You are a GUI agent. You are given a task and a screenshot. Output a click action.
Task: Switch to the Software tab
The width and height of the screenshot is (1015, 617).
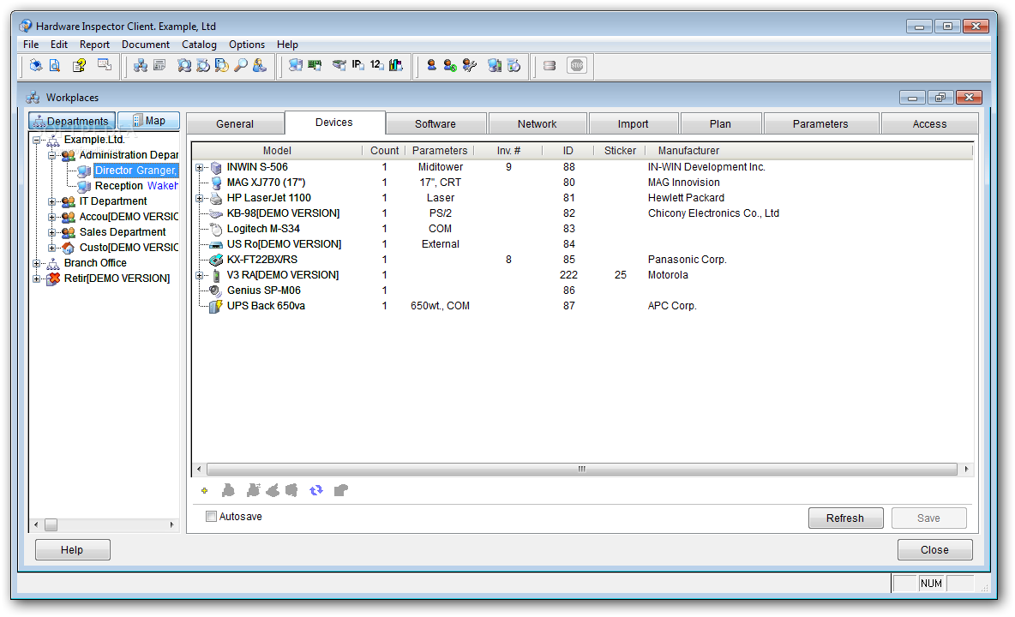click(x=435, y=123)
